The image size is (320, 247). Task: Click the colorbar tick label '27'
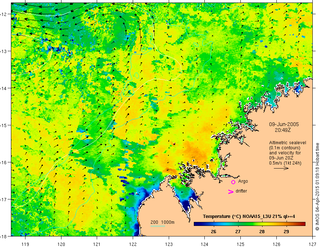pos(238,231)
